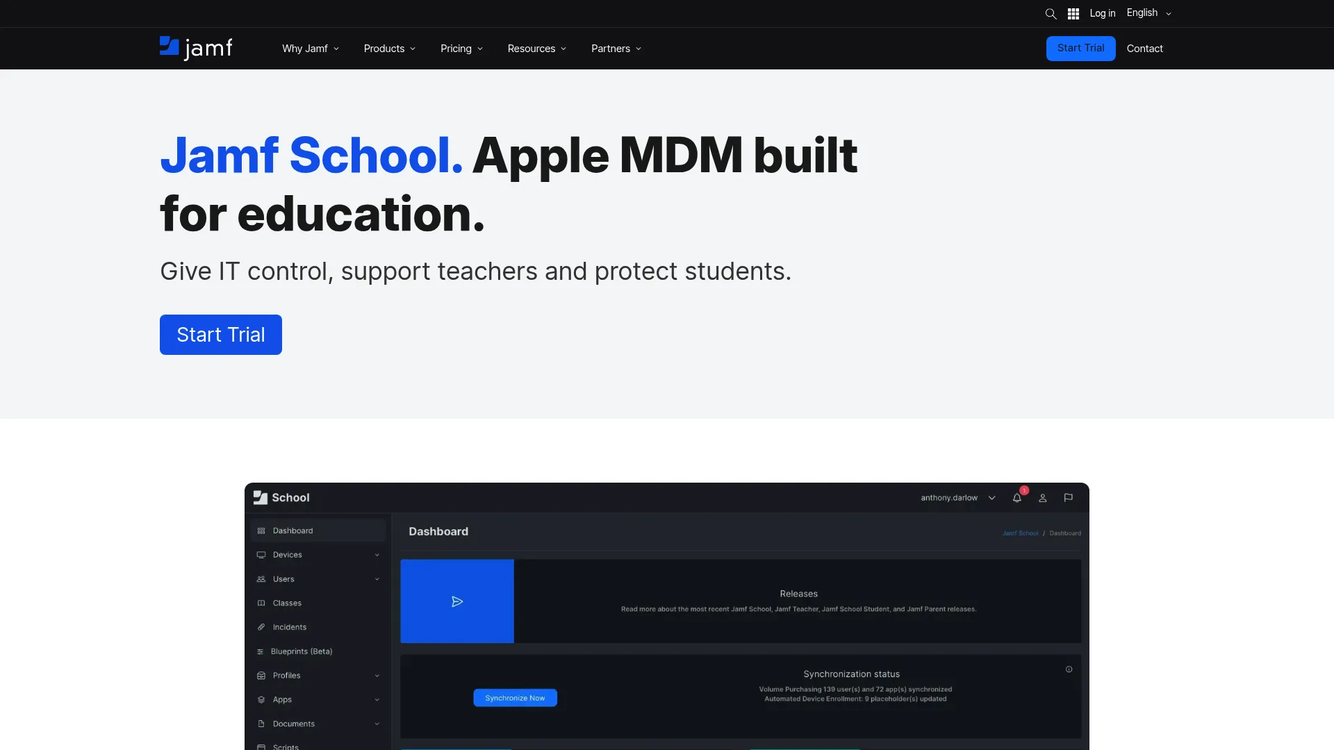The image size is (1334, 750).
Task: Click the Devices monitor icon in sidebar
Action: [261, 555]
